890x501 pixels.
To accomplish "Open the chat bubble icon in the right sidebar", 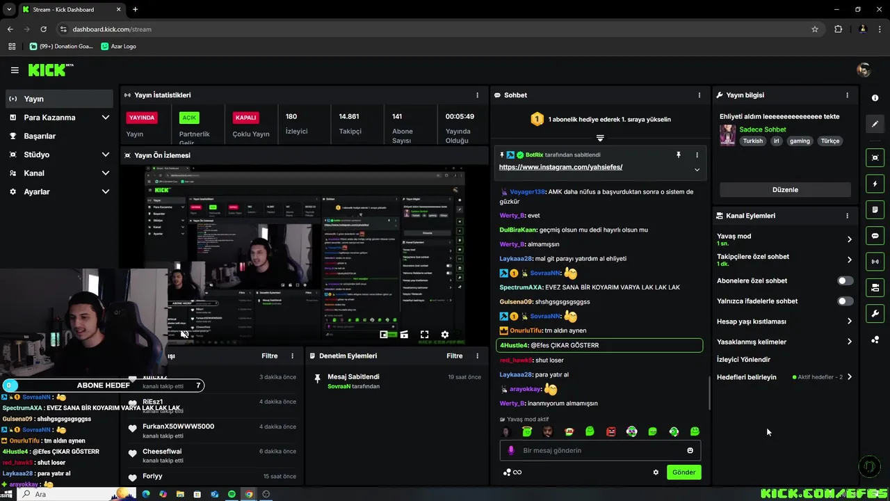I will [875, 236].
